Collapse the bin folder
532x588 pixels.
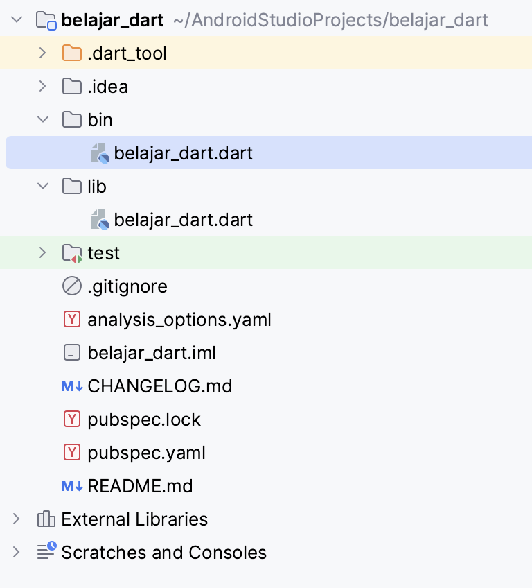click(43, 120)
